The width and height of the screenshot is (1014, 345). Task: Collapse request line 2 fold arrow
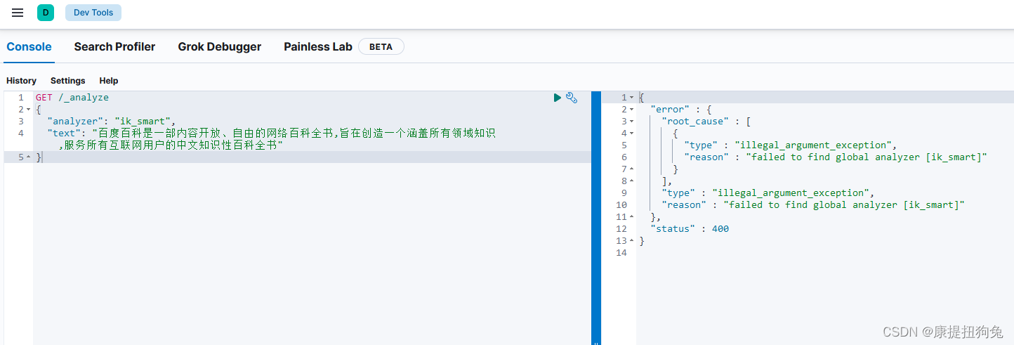[x=29, y=110]
